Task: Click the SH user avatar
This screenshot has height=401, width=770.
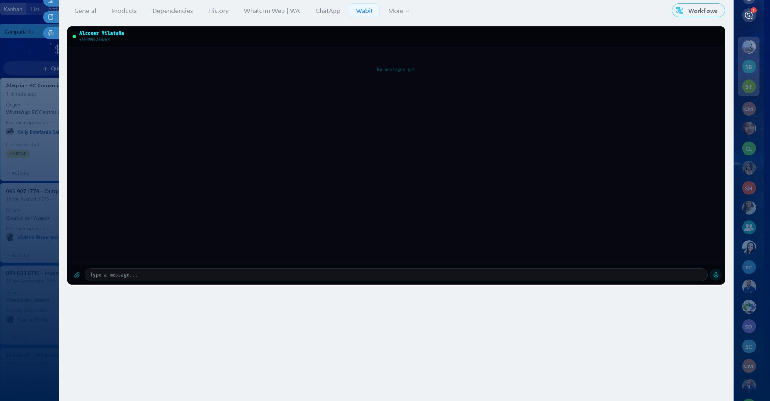Action: pyautogui.click(x=748, y=188)
